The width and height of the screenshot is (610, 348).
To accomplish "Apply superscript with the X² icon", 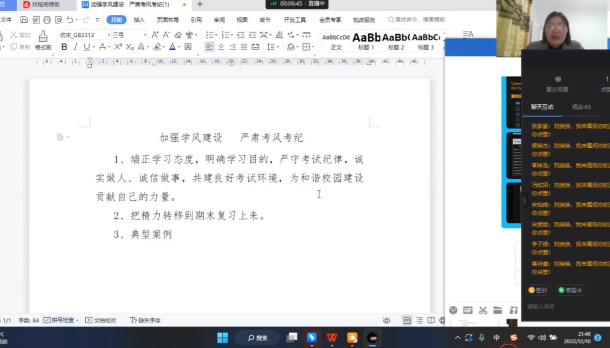I will (x=118, y=47).
